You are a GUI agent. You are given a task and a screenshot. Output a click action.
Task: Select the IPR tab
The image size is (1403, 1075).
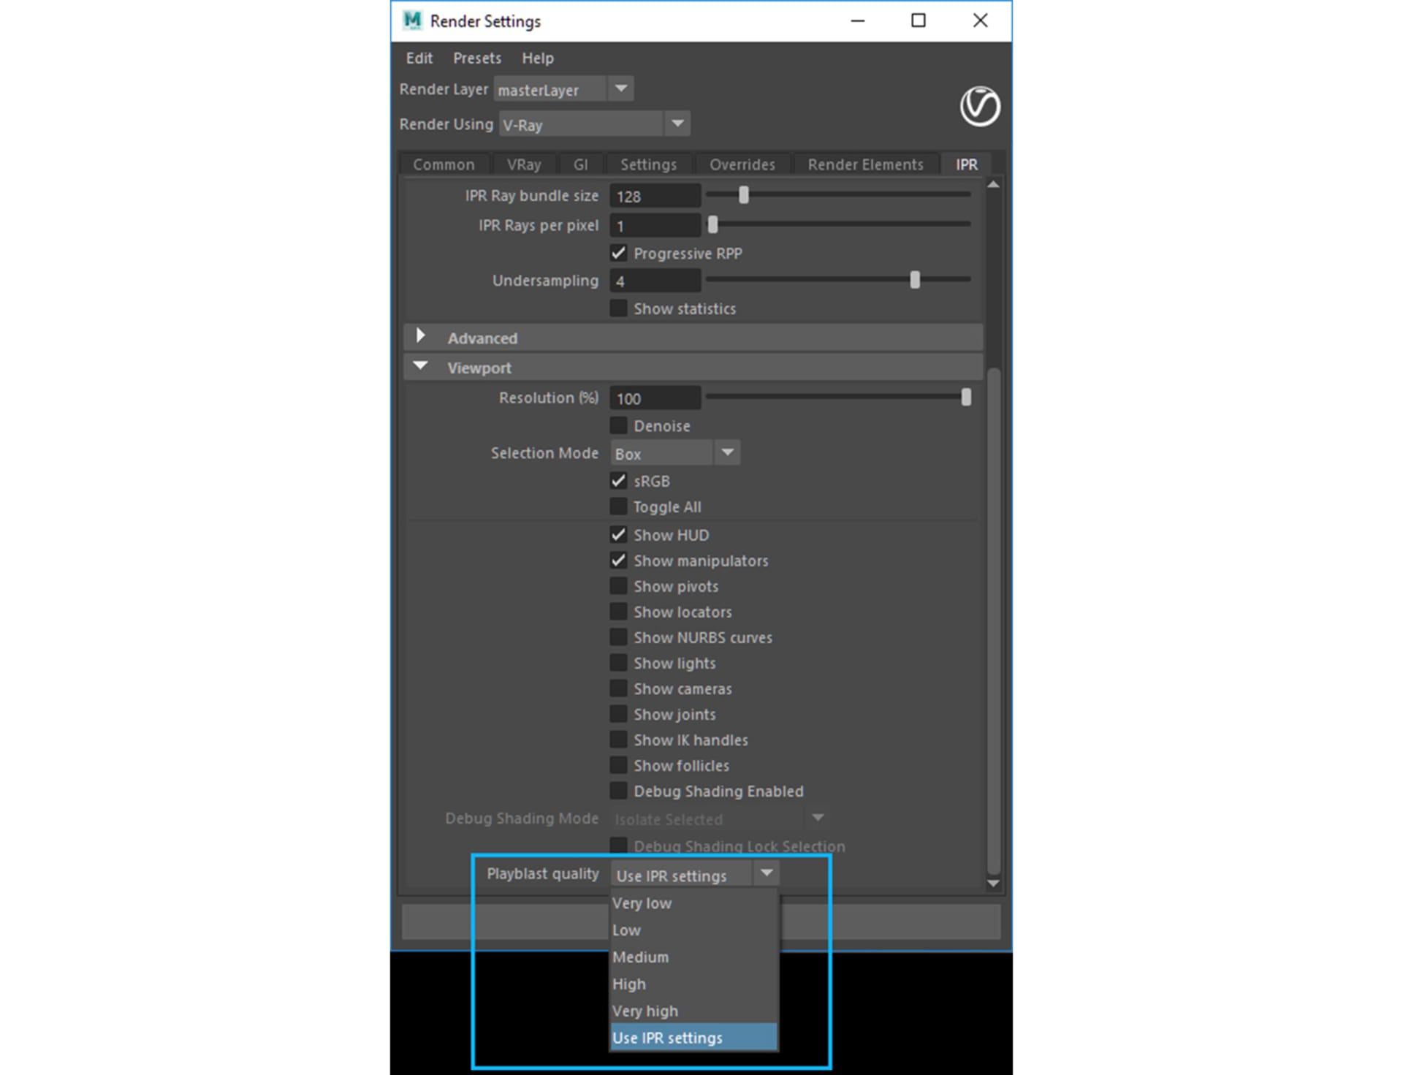point(966,164)
